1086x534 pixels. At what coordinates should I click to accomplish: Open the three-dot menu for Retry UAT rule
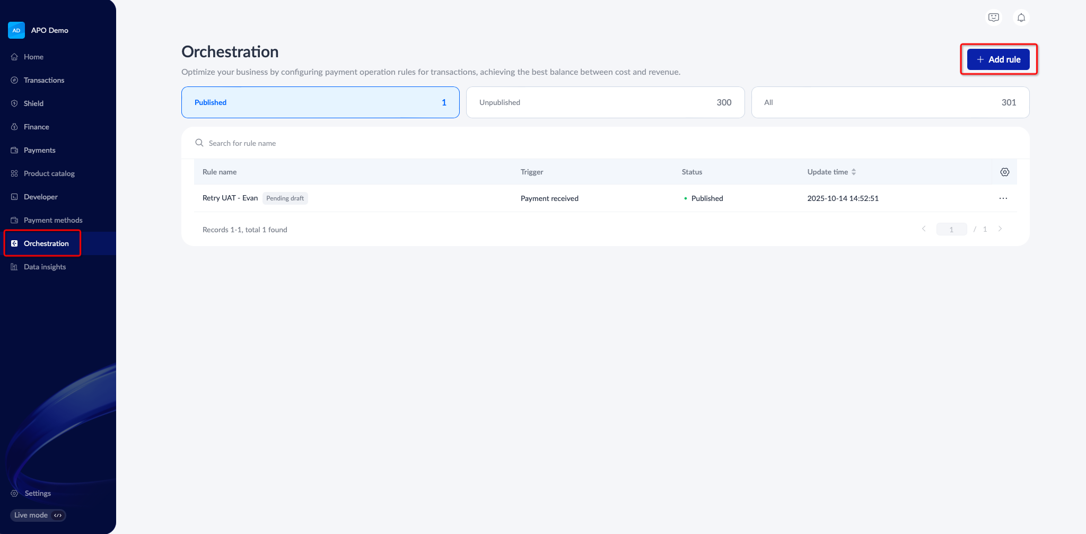1003,198
